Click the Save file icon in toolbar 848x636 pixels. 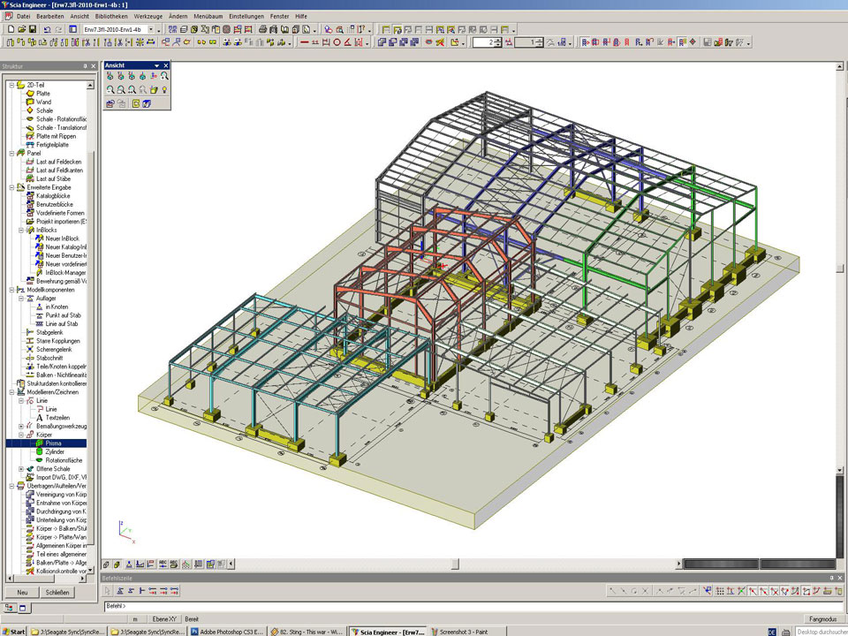(x=33, y=29)
